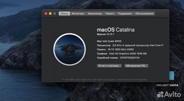Open the Обслуживание tab

[144, 14]
